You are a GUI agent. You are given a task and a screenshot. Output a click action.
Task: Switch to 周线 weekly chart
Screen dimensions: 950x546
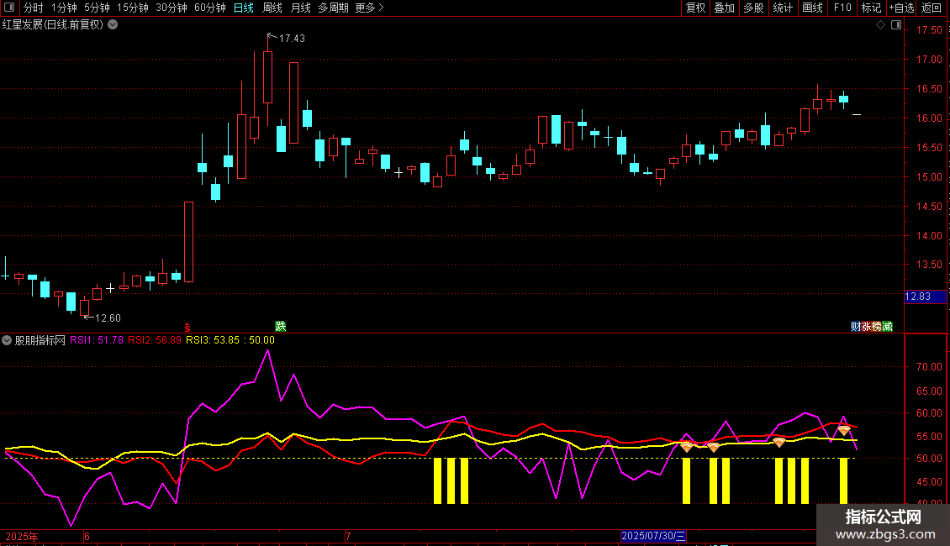point(272,8)
